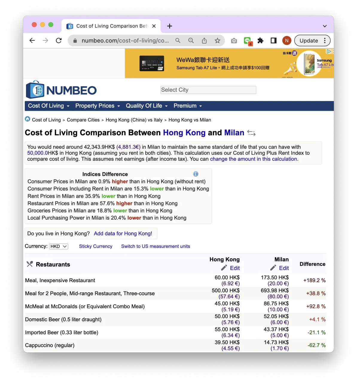This screenshot has width=357, height=383.
Task: Click the Hong Kong vs Milan breadcrumb text
Action: [x=190, y=120]
